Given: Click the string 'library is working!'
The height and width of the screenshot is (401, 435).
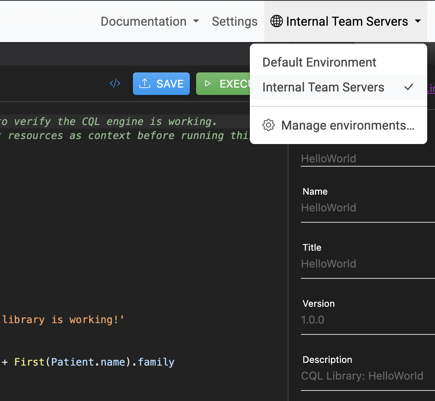Looking at the screenshot, I should click(x=63, y=320).
